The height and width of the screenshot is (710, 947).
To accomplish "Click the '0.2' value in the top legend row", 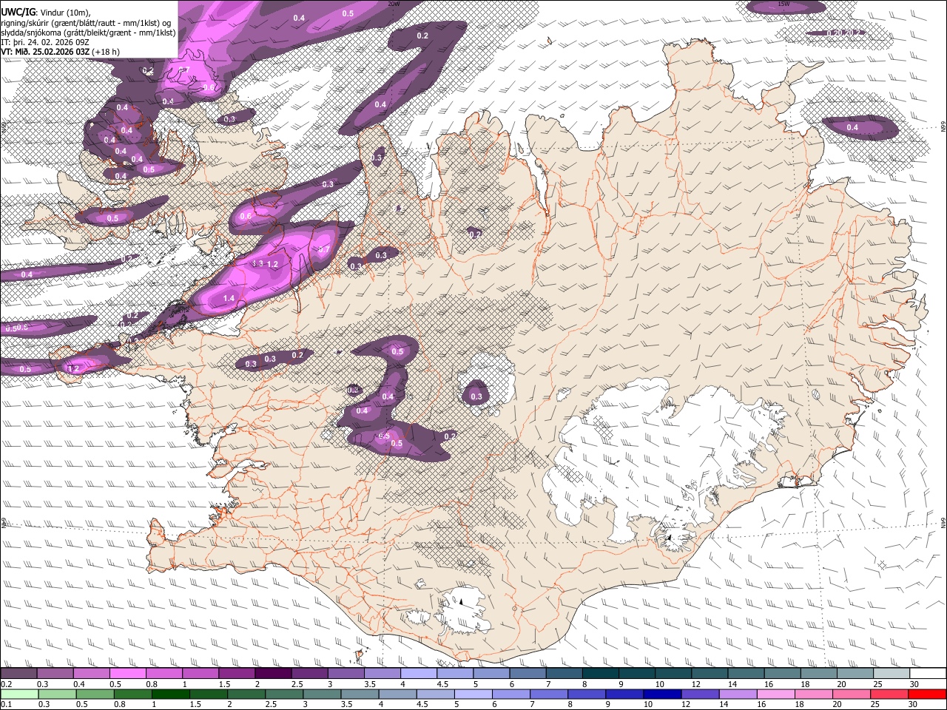I will (x=6, y=684).
